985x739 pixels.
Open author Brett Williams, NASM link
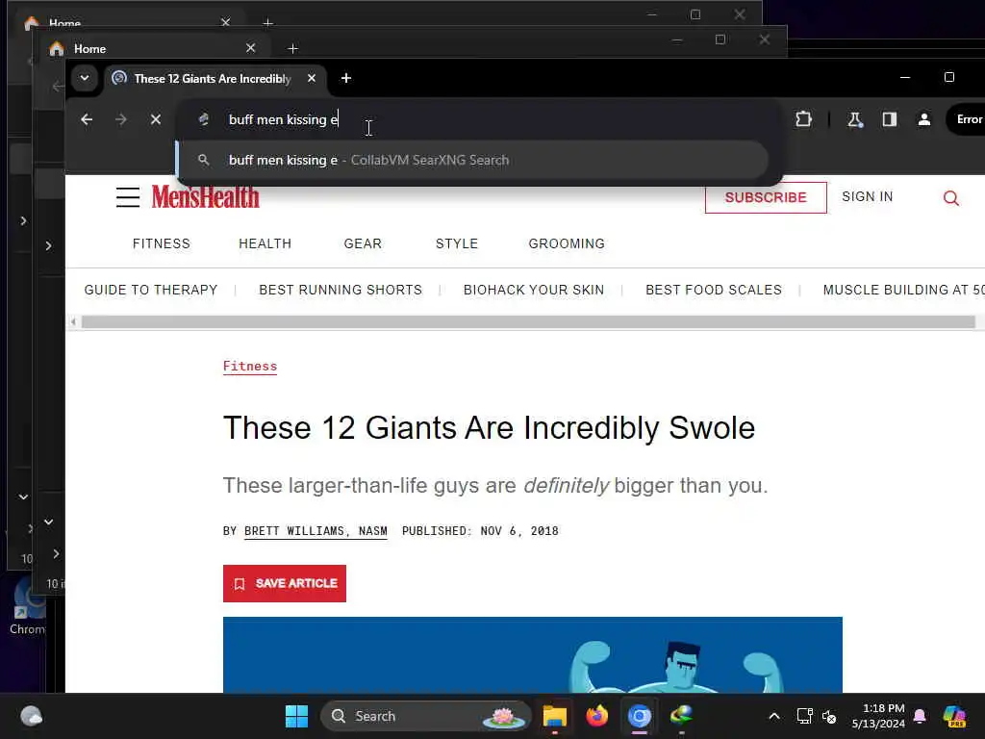pyautogui.click(x=316, y=531)
